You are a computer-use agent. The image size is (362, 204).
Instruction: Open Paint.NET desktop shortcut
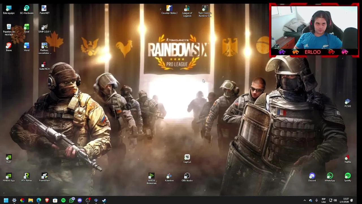(44, 10)
